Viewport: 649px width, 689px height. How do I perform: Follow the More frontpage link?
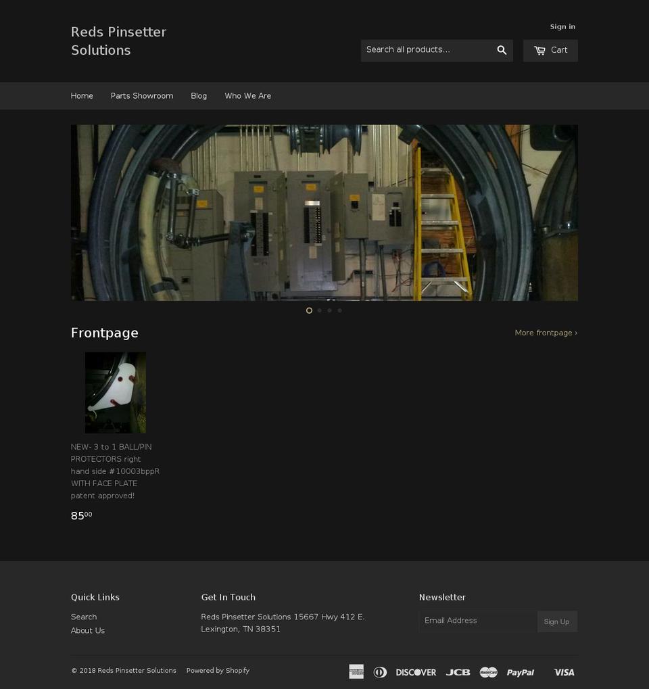pos(546,332)
